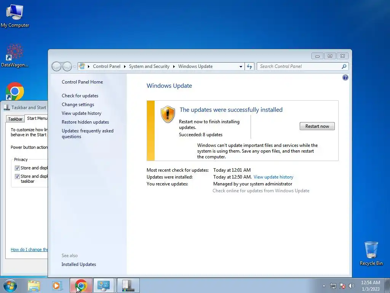
Task: Open Change settings link
Action: click(x=78, y=105)
